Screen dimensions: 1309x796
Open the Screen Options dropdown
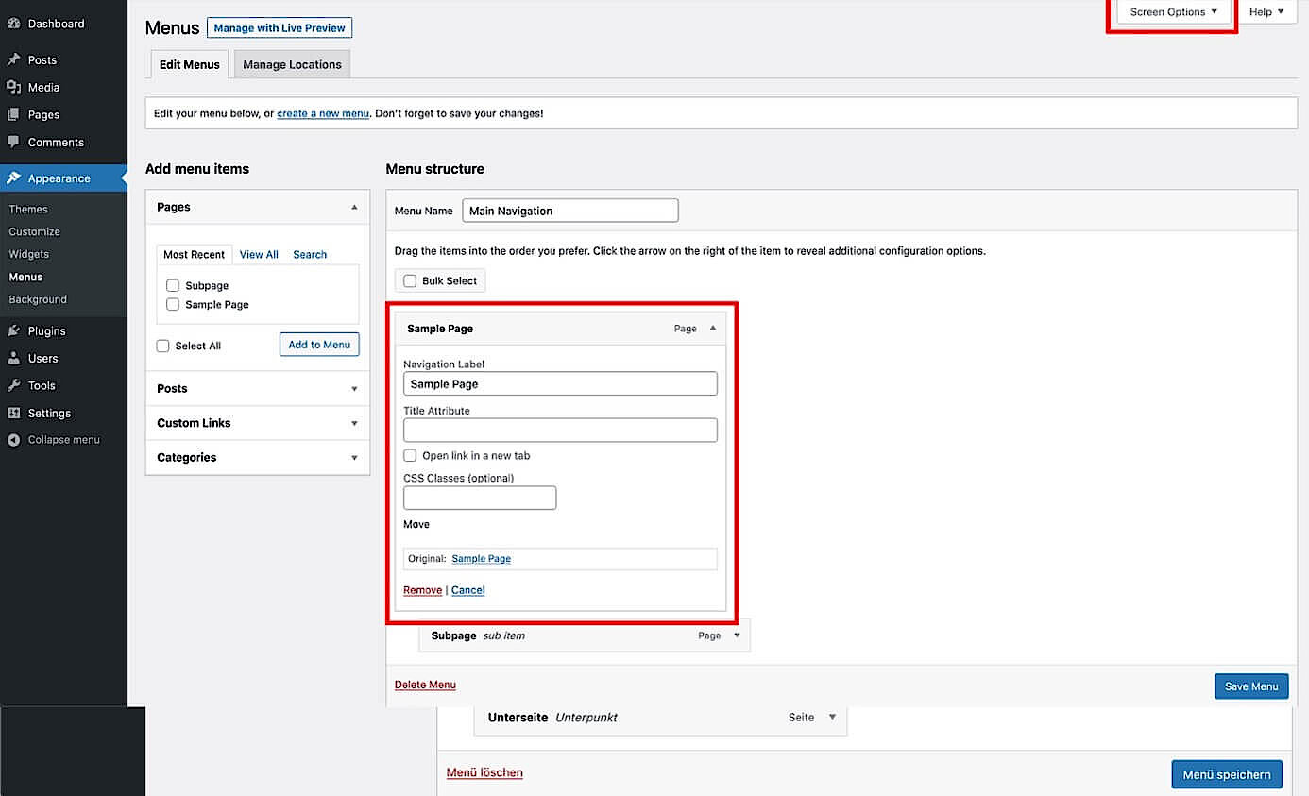click(1172, 11)
